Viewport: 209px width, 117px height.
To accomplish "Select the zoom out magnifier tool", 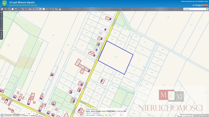I will pyautogui.click(x=9, y=9).
